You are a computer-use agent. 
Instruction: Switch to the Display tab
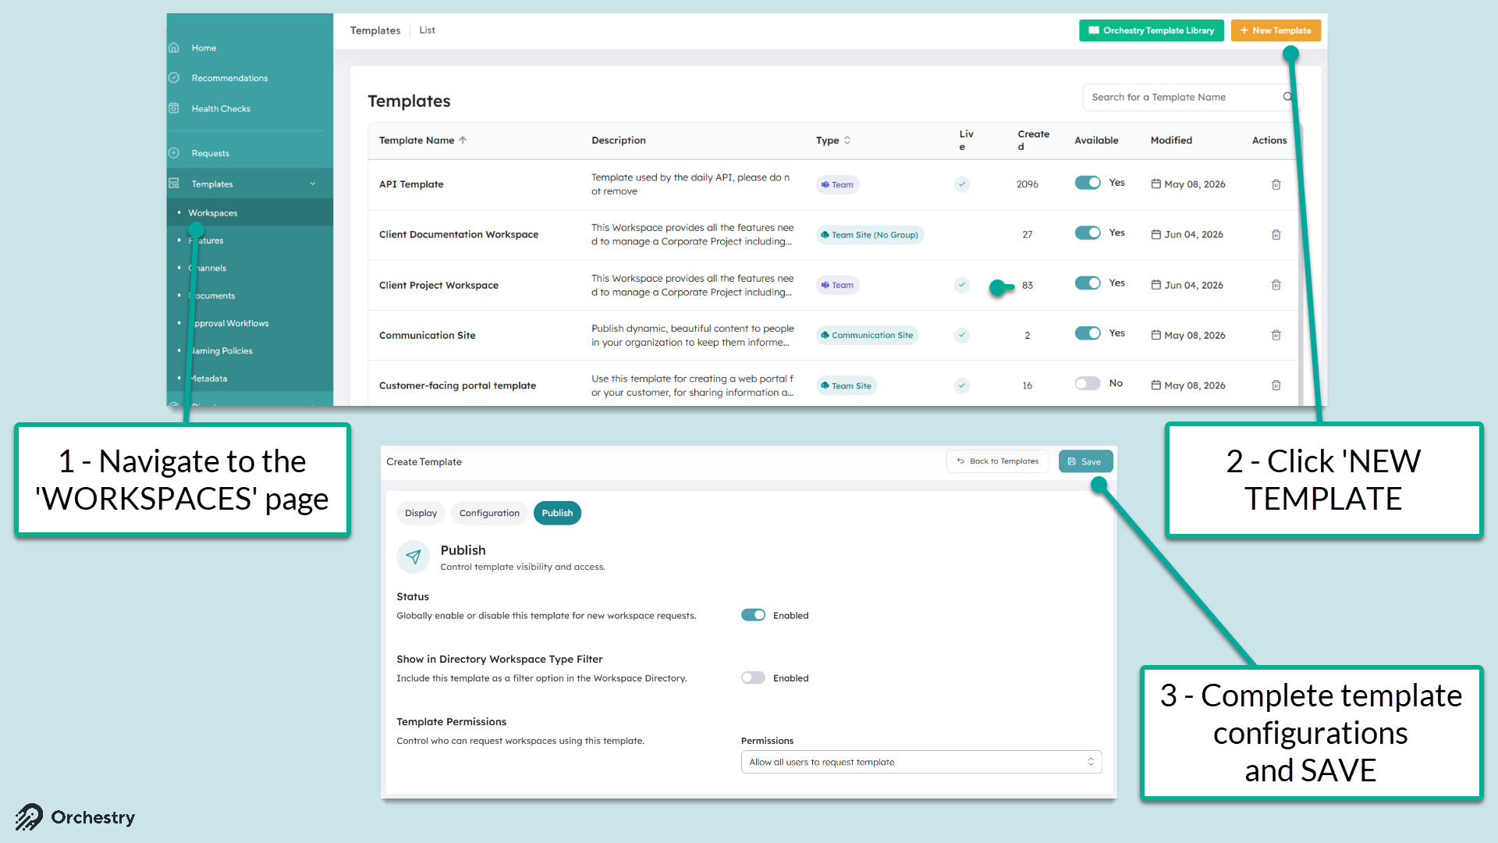421,513
